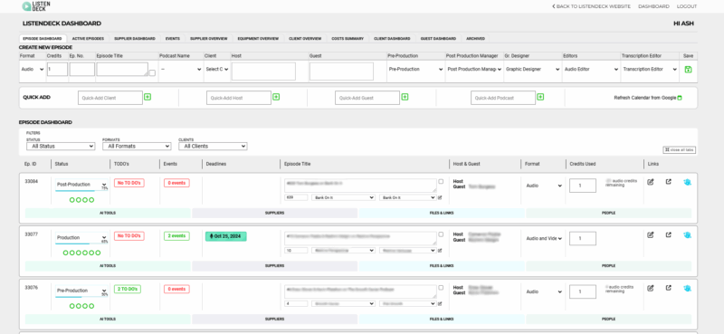The height and width of the screenshot is (334, 724).
Task: Click the blue splat icon in row 33084
Action: tap(688, 183)
